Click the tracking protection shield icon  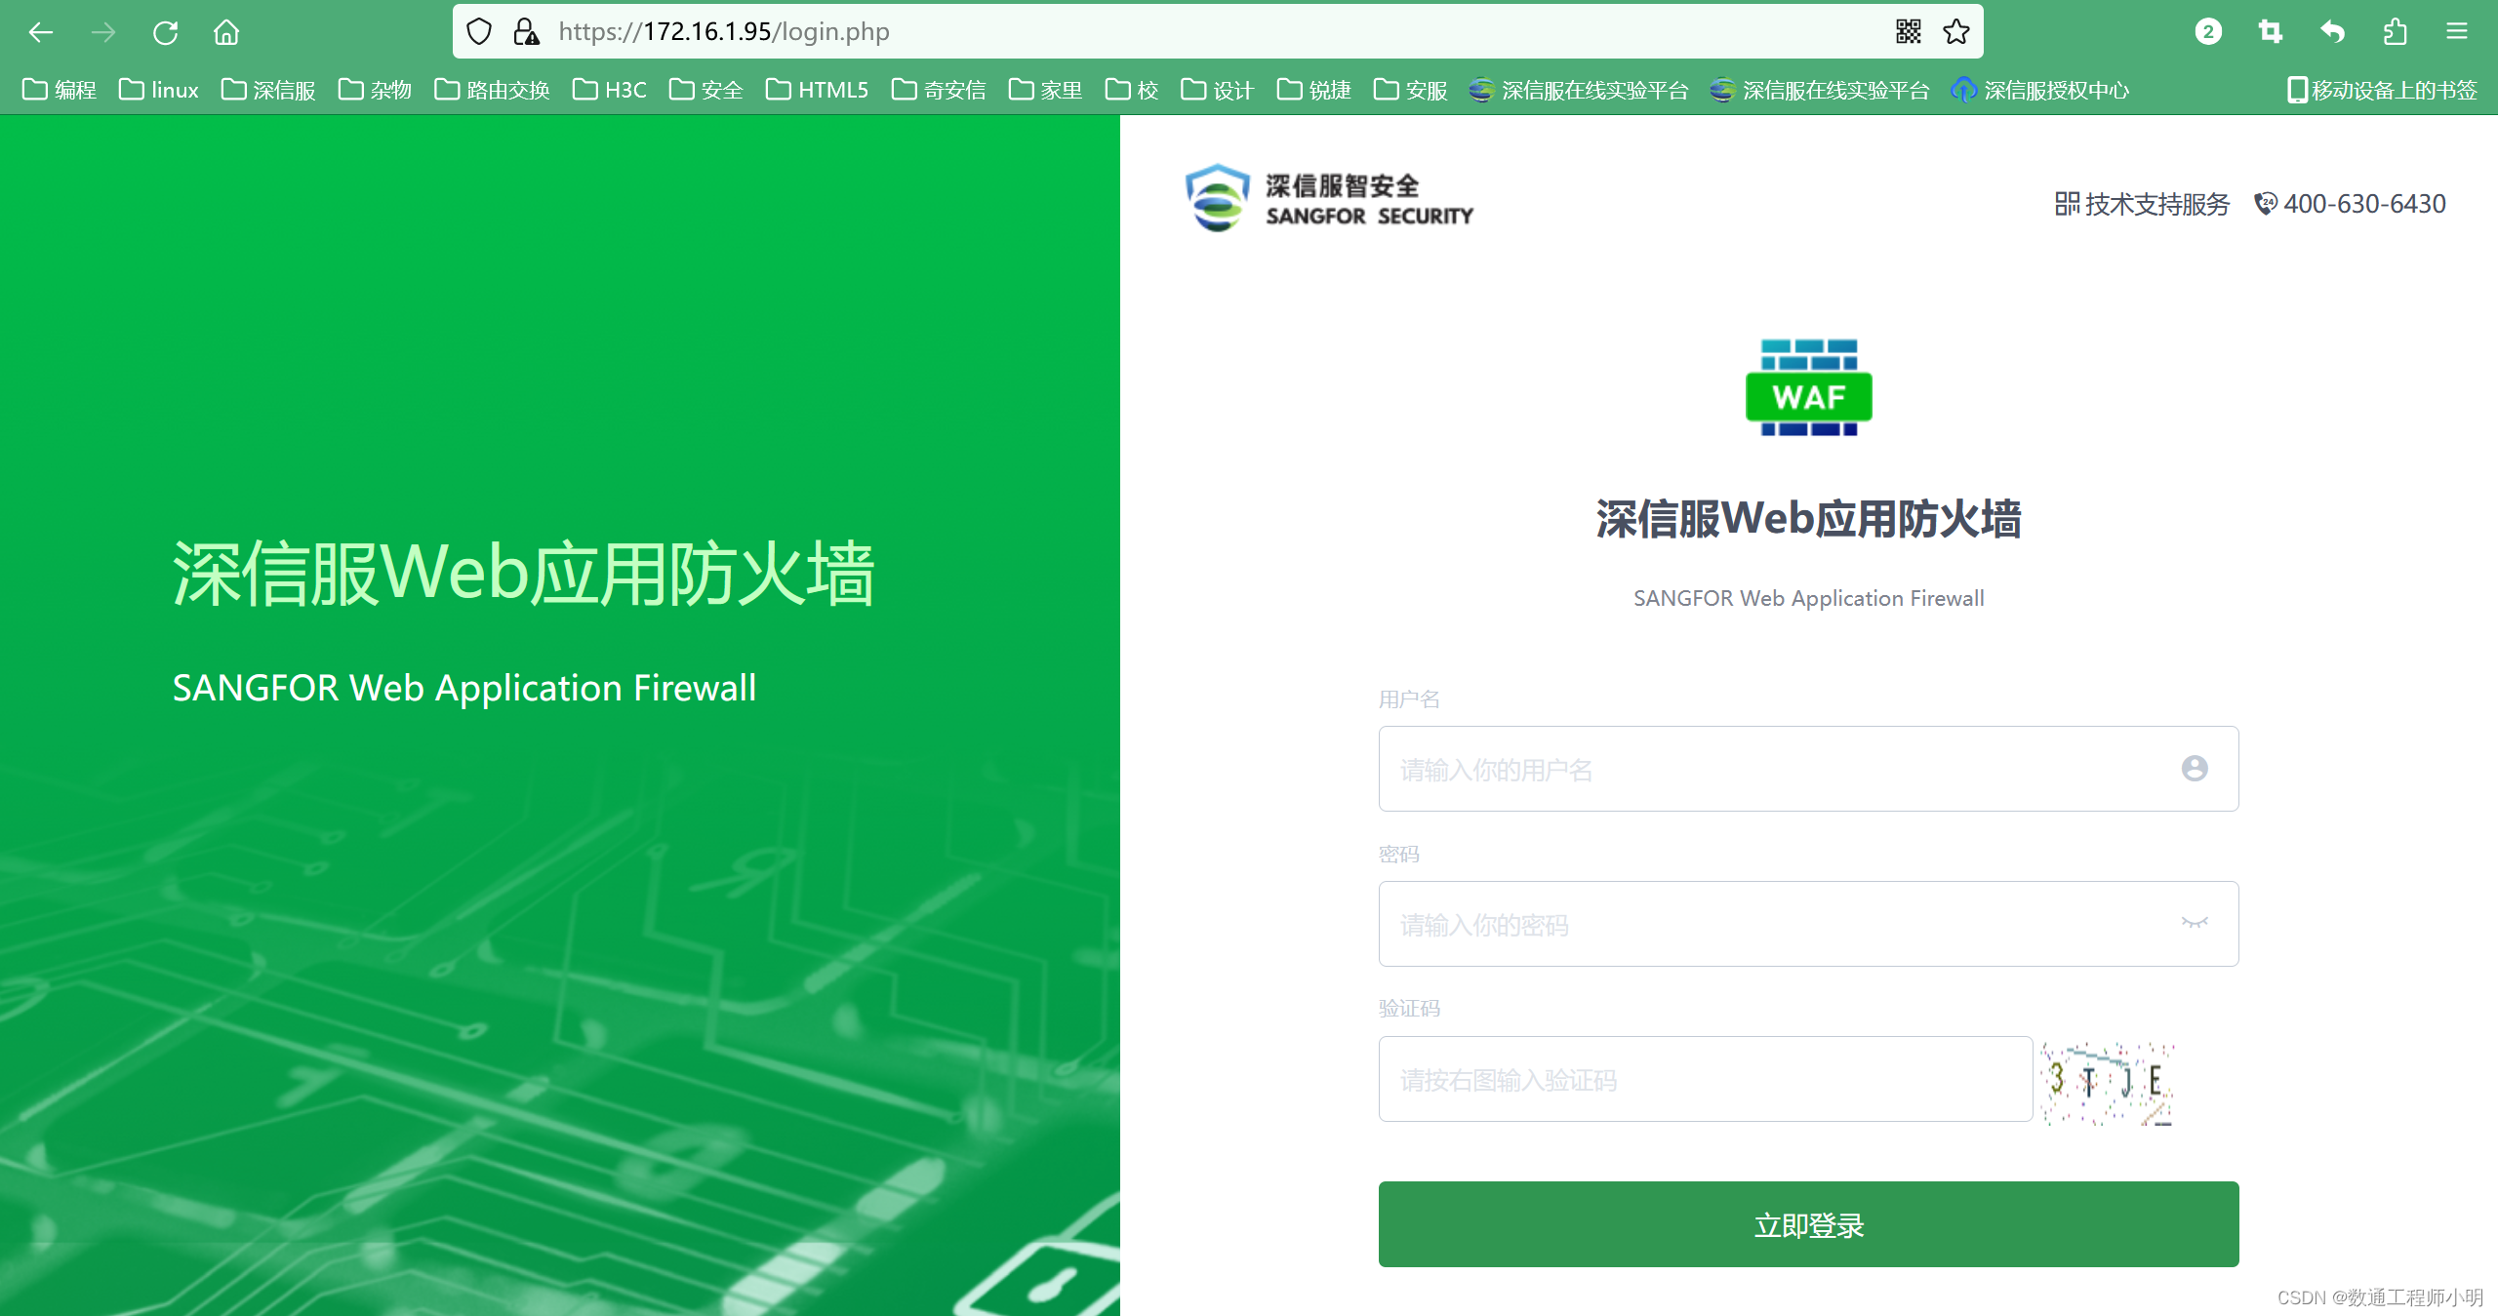click(x=479, y=32)
